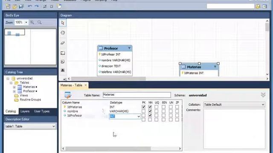The height and width of the screenshot is (153, 273).
Task: Open the INT datatype dropdown for IdProfesor
Action: pyautogui.click(x=139, y=116)
